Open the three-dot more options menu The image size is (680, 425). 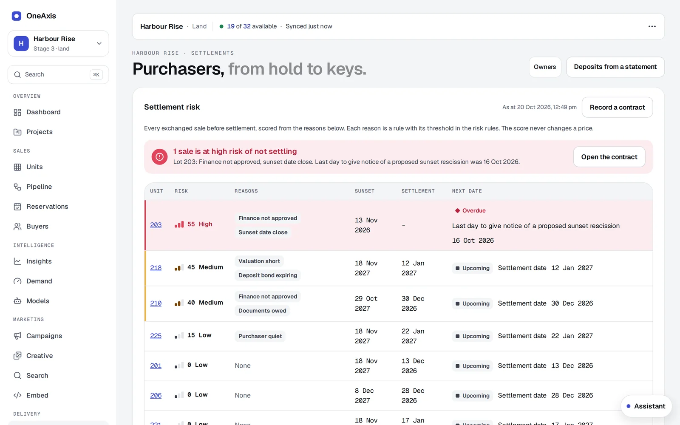pyautogui.click(x=652, y=26)
